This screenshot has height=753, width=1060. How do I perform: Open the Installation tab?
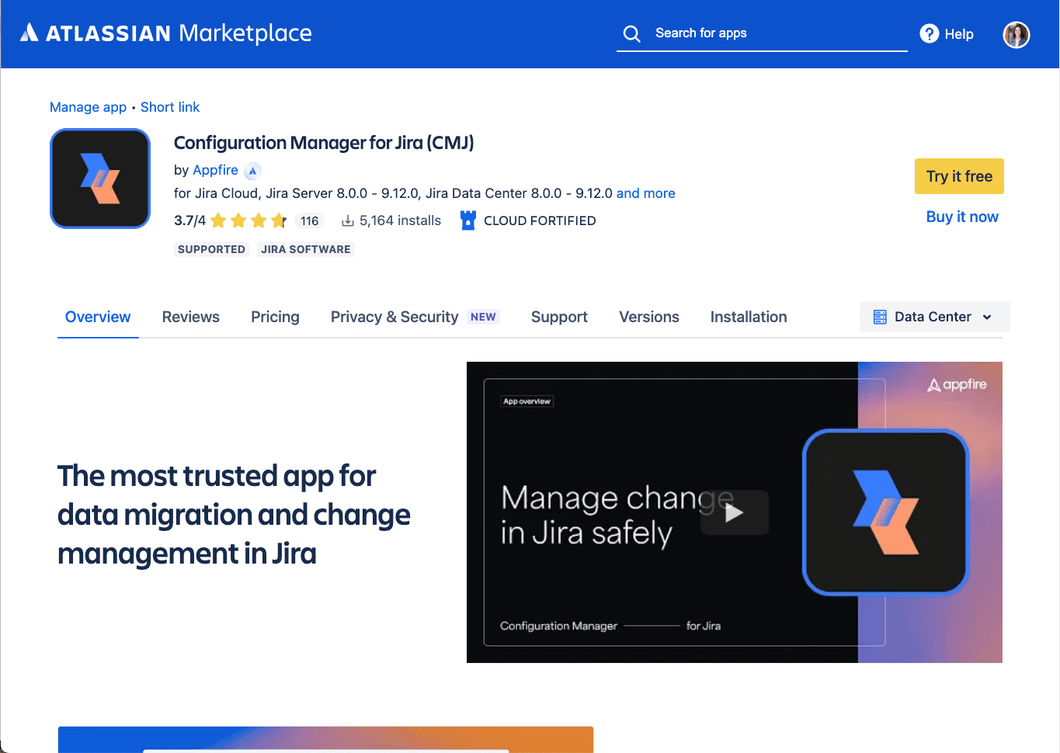point(749,317)
